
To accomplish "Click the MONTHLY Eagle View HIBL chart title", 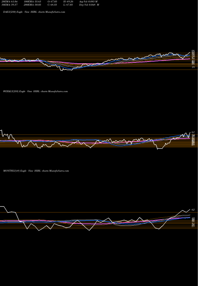I will [36, 171].
